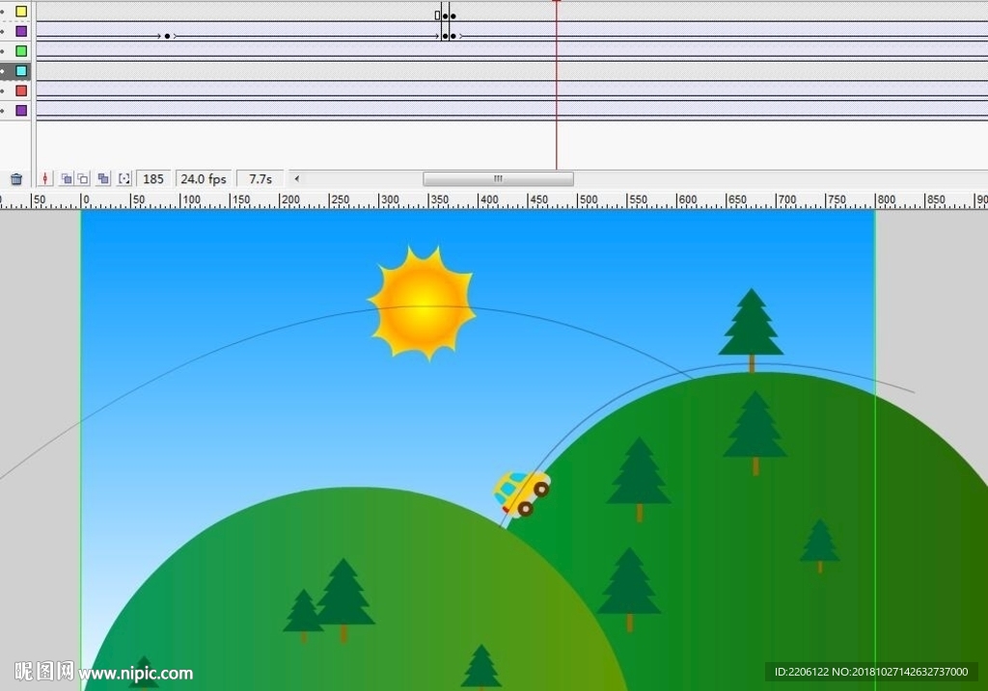
Task: Enable the onion skin outlines button
Action: coord(83,178)
